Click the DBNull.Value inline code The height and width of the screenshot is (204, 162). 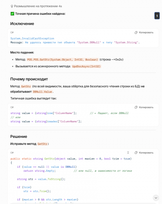tap(42, 92)
